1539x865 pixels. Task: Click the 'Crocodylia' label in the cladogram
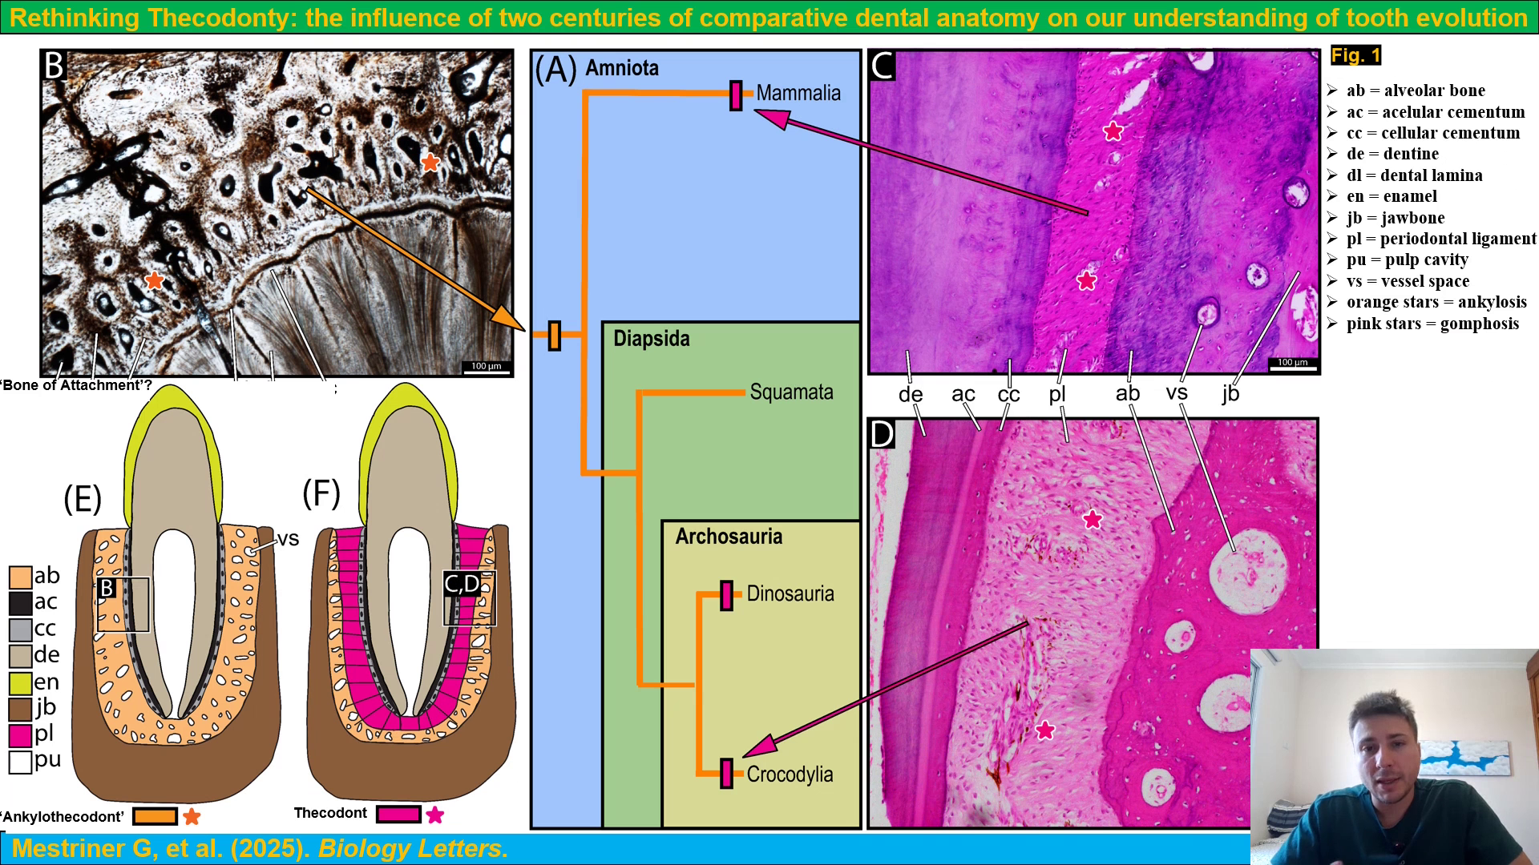pyautogui.click(x=790, y=775)
